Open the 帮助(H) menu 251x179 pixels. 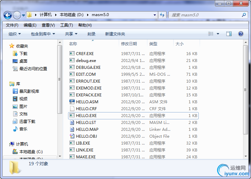[85, 25]
